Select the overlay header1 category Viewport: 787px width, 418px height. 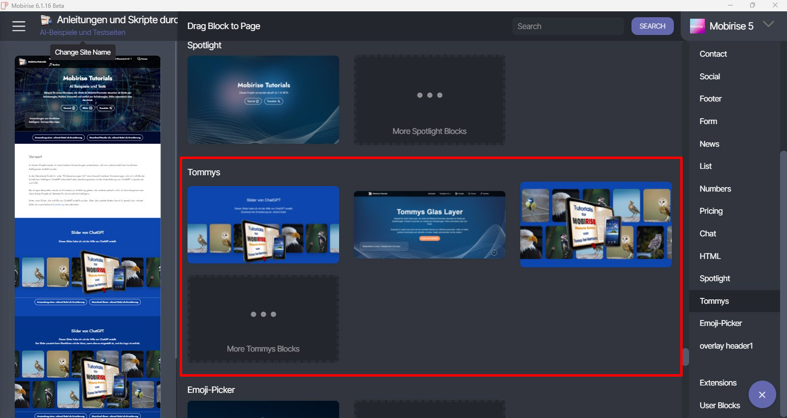[726, 346]
